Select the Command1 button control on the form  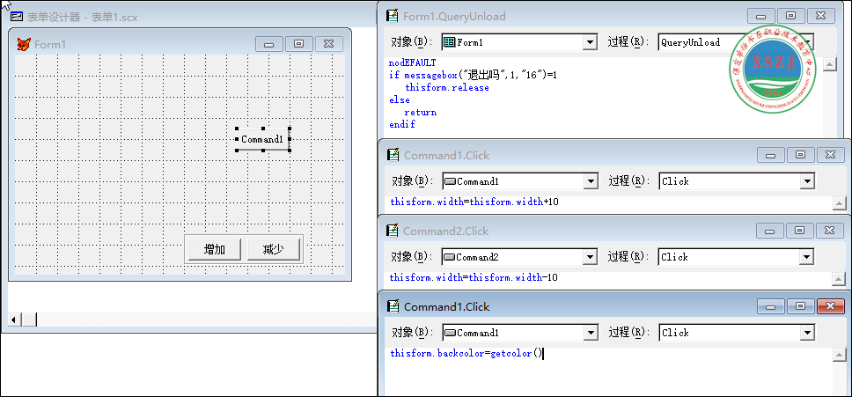pos(263,140)
